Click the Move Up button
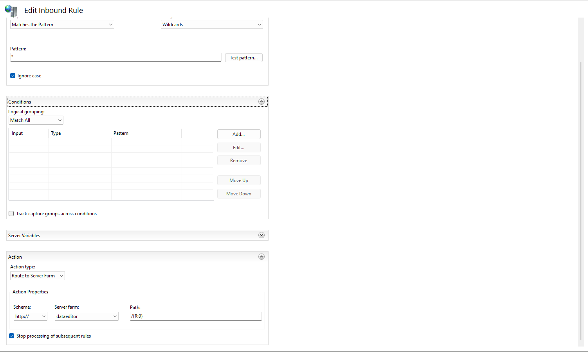 [x=239, y=180]
